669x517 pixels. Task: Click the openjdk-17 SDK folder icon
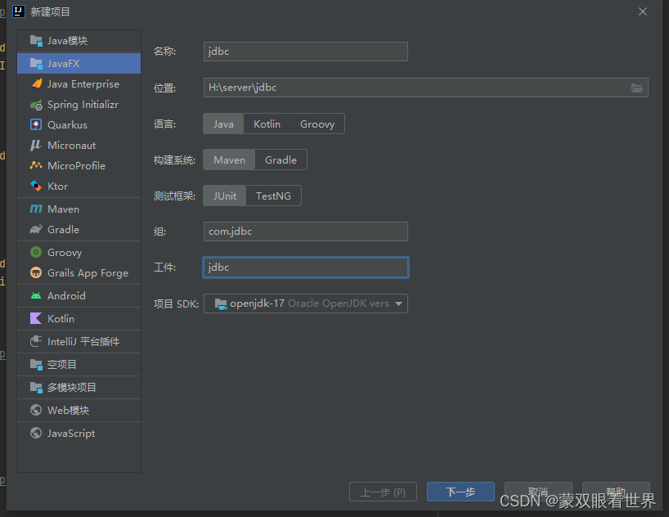coord(221,304)
